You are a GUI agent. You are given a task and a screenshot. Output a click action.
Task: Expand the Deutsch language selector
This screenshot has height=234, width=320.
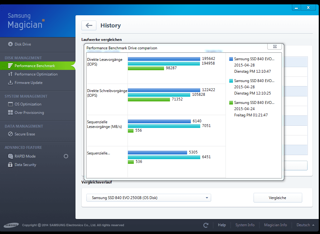pyautogui.click(x=305, y=225)
